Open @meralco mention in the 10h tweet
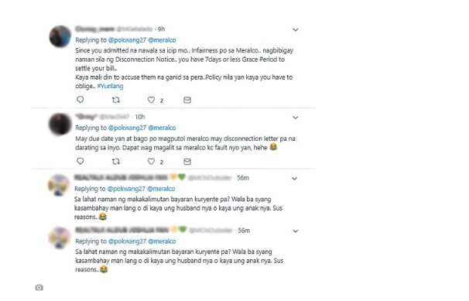This screenshot has height=301, width=469. (162, 128)
